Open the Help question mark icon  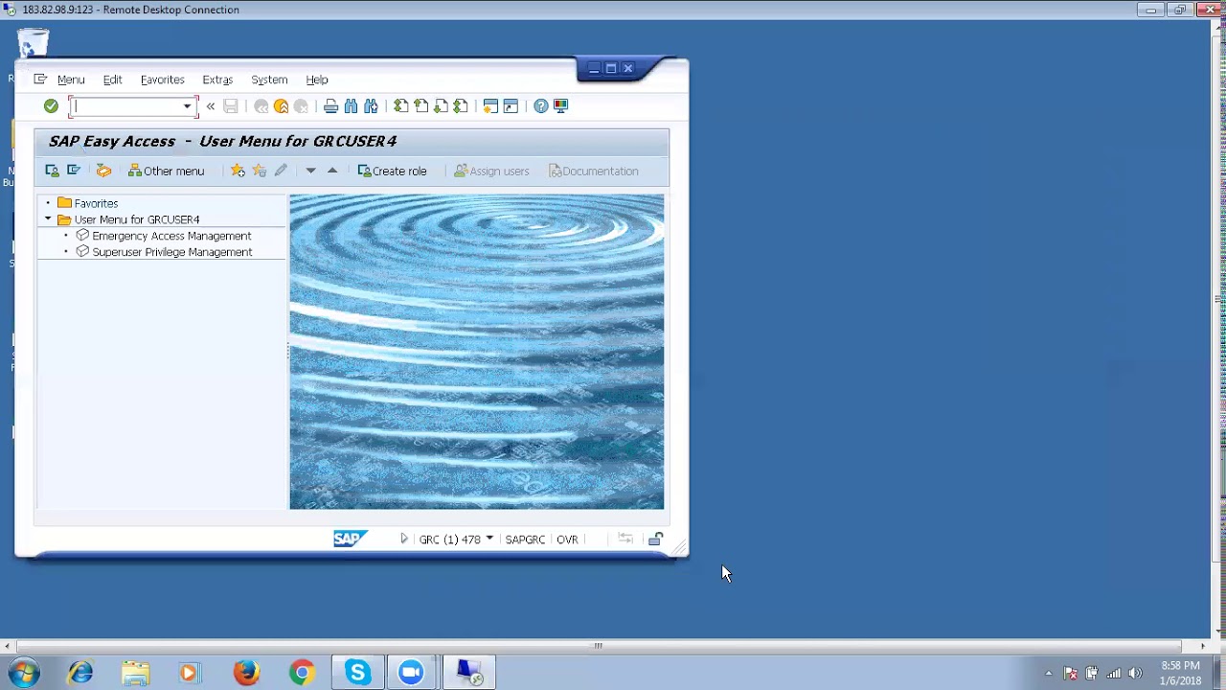coord(541,106)
